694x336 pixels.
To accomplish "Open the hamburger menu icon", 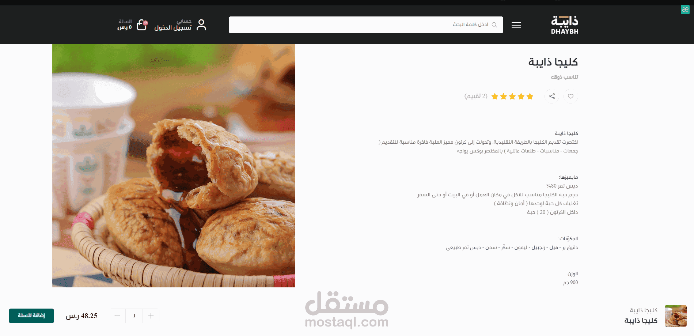I will [516, 25].
